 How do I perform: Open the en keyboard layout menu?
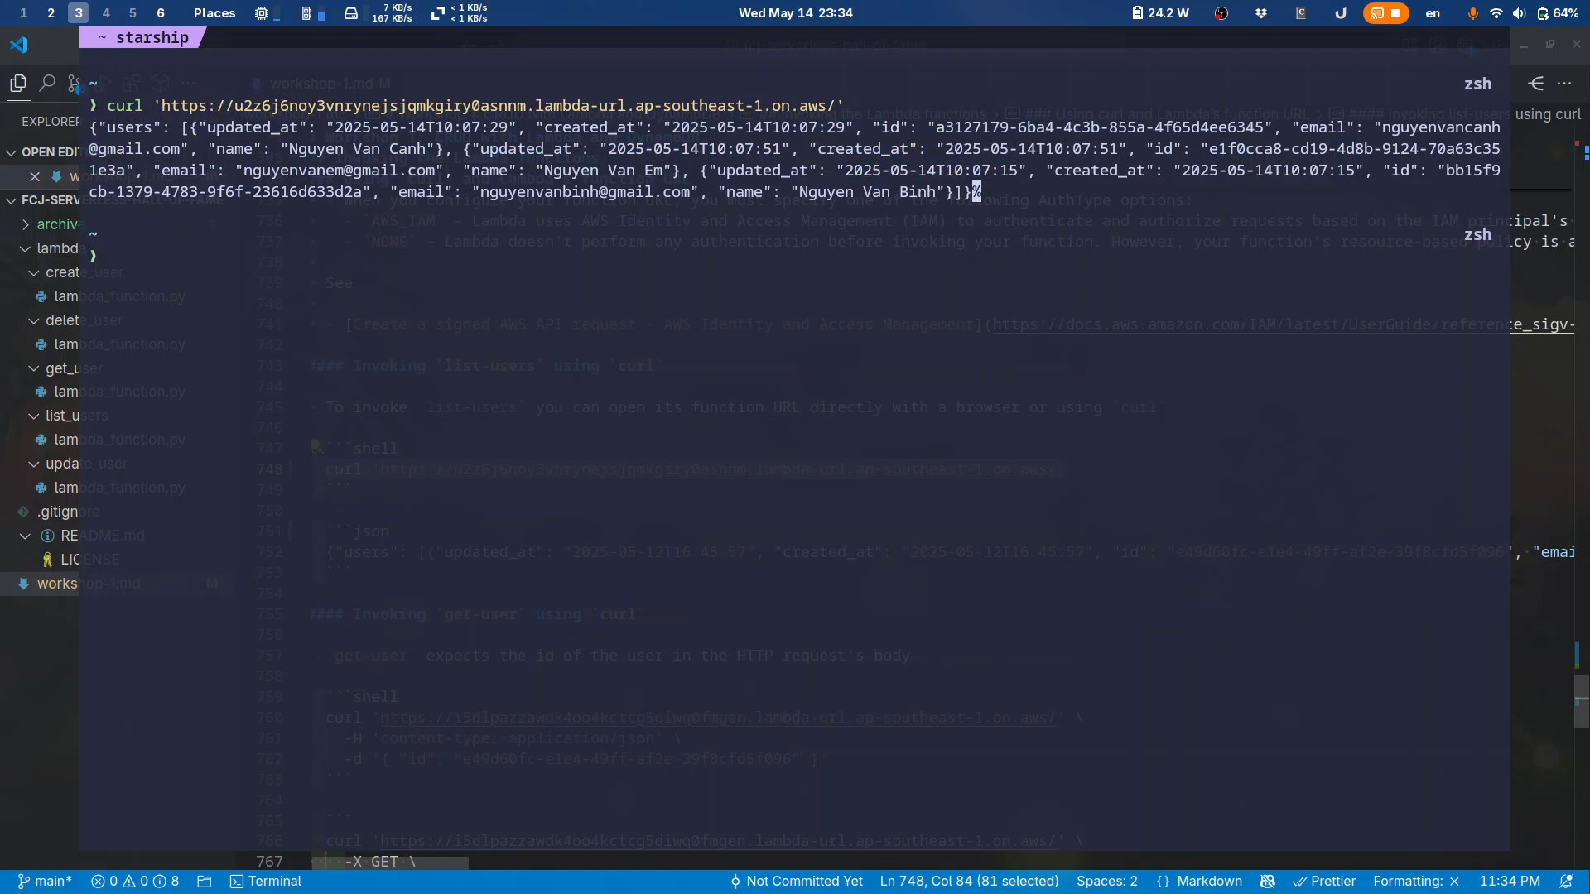1433,12
